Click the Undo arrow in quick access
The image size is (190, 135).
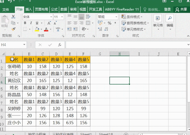(x=9, y=1)
